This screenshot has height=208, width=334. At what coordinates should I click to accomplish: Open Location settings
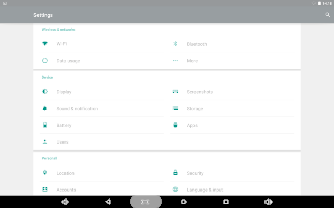point(101,173)
